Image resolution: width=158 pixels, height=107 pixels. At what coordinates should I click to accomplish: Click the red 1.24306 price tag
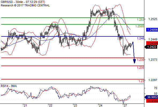pyautogui.click(x=152, y=43)
